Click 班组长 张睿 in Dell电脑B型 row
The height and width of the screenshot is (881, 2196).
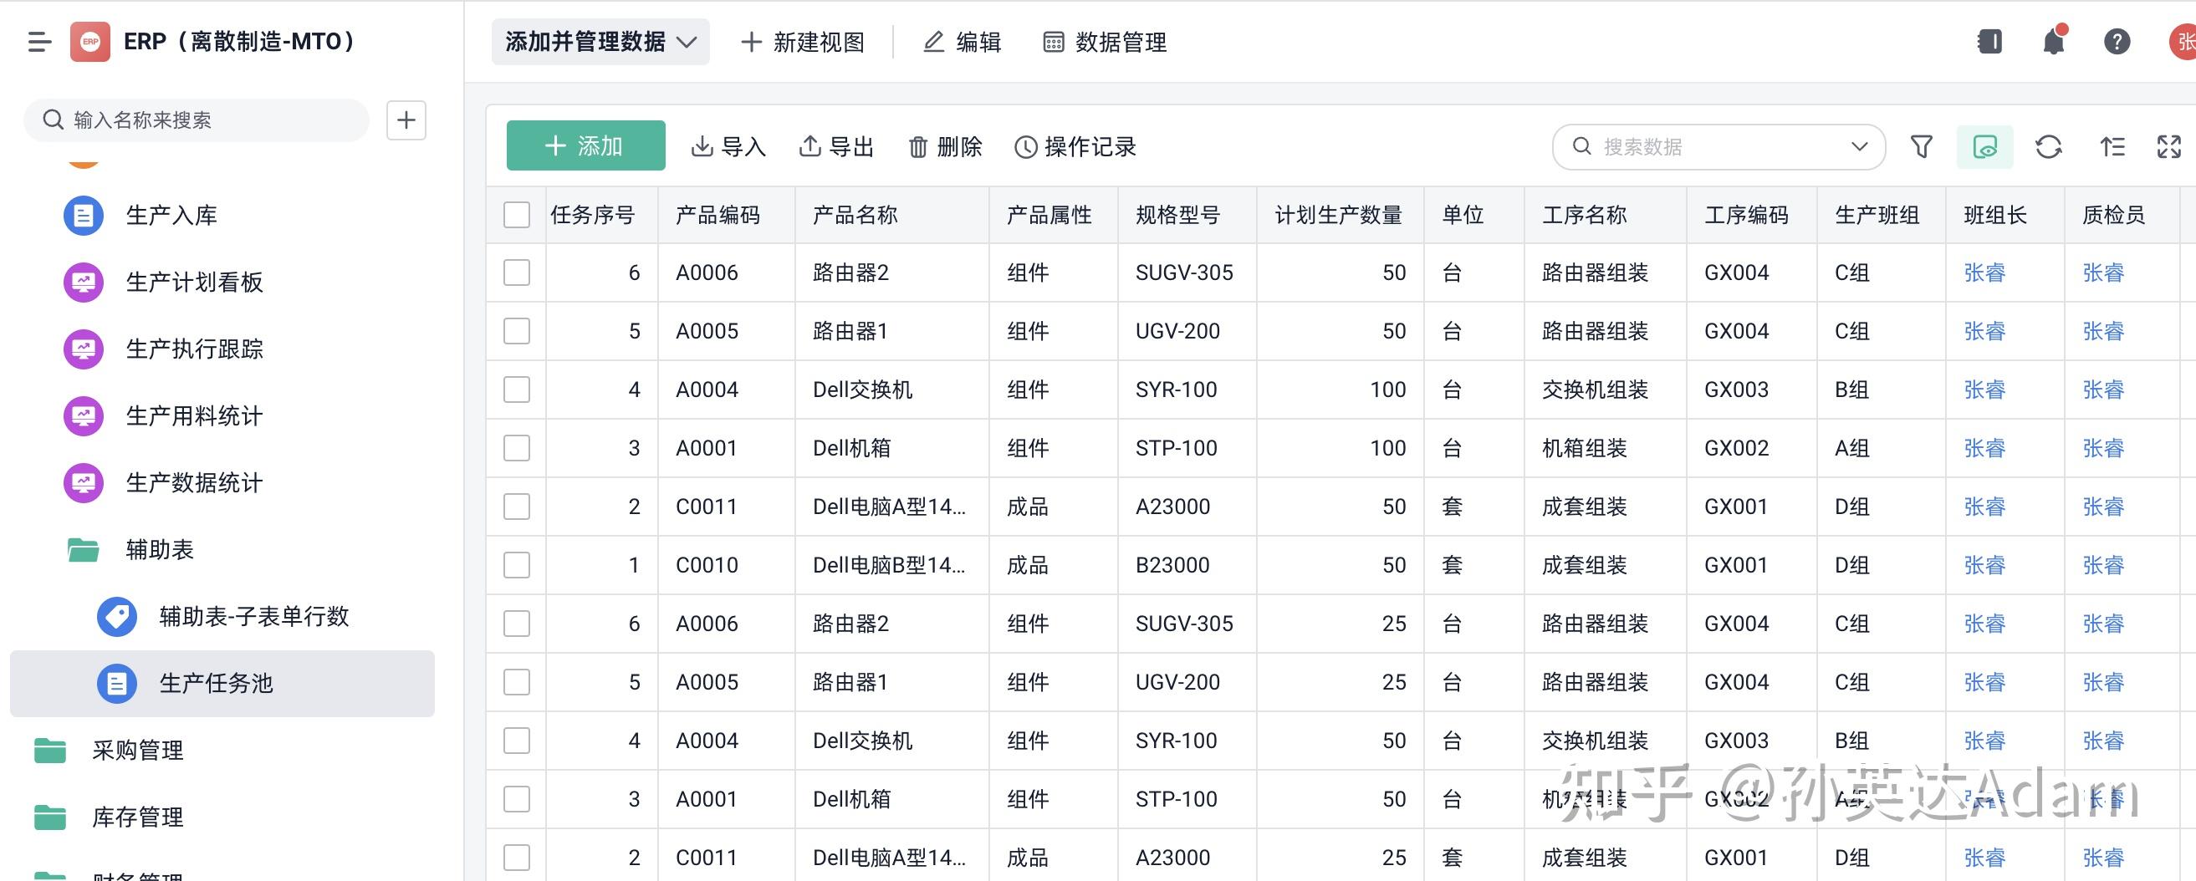1984,565
